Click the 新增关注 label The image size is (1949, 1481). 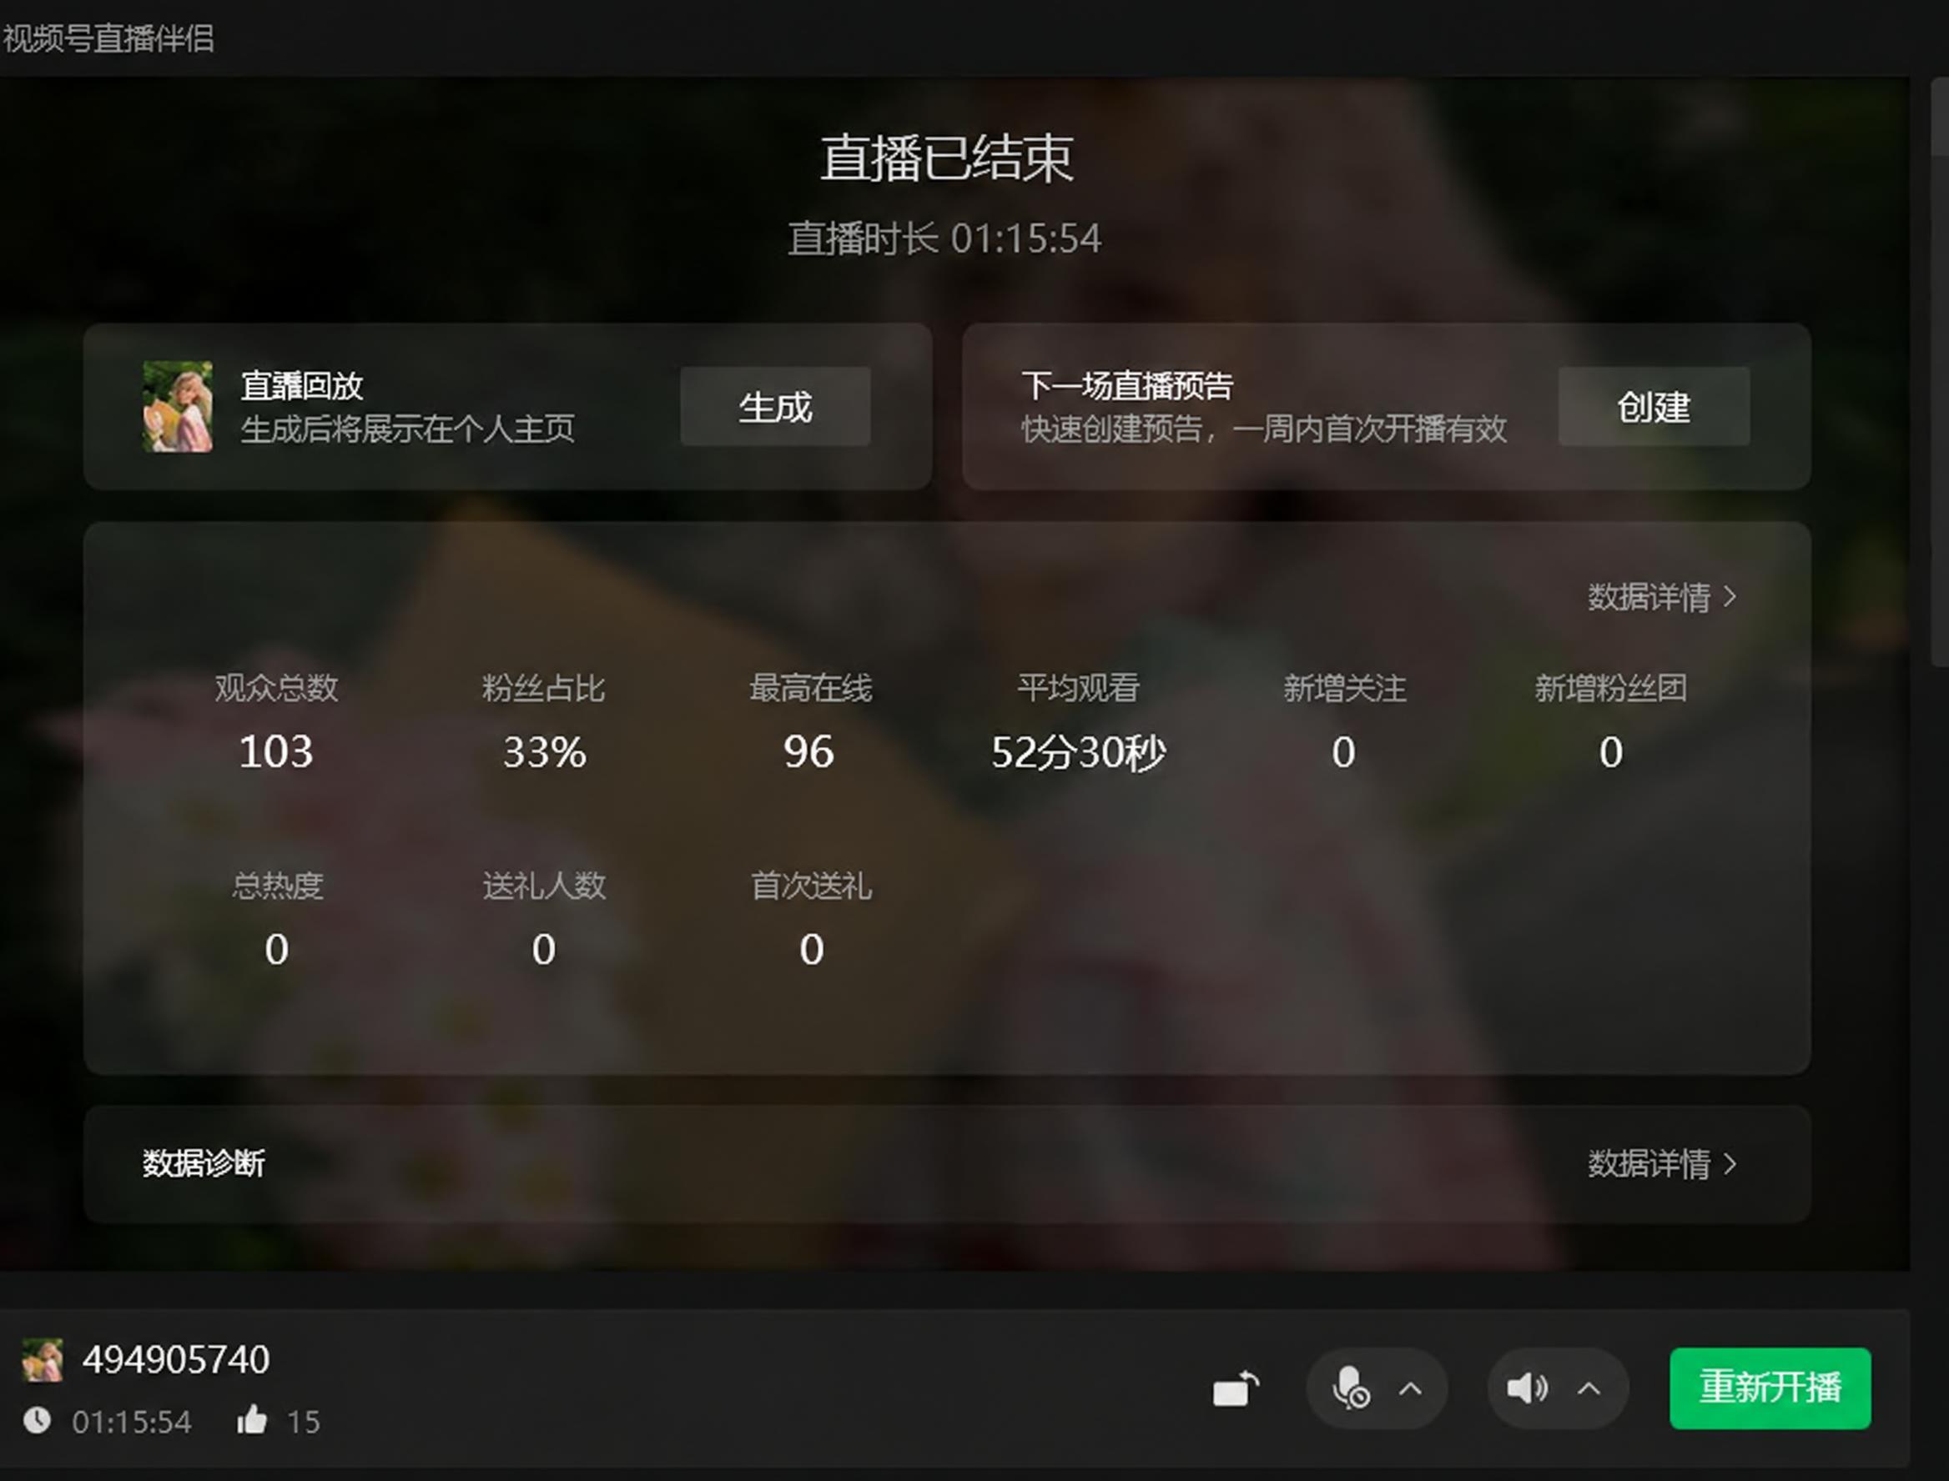1344,688
